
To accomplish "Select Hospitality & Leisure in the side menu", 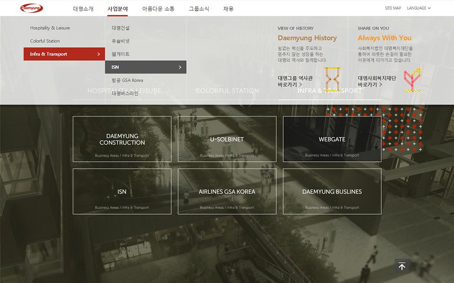I will (50, 28).
